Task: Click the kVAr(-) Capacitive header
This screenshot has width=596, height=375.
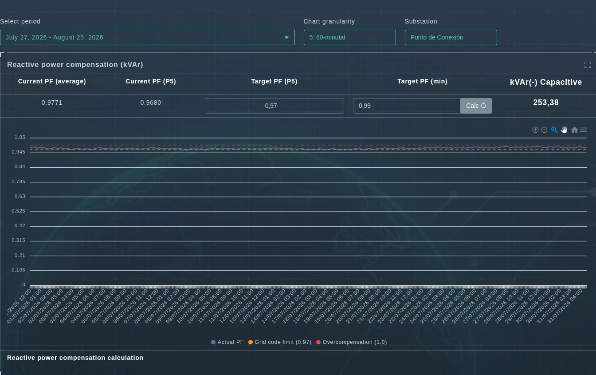Action: pyautogui.click(x=546, y=82)
